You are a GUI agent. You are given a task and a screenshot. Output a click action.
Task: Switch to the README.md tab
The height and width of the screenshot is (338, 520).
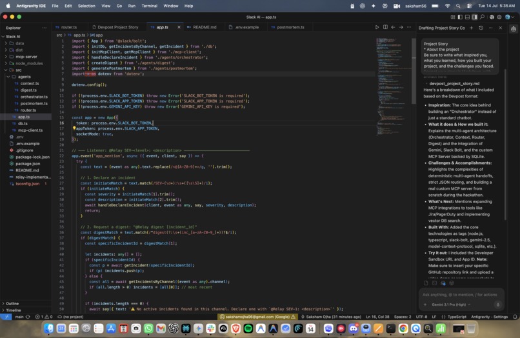point(205,27)
